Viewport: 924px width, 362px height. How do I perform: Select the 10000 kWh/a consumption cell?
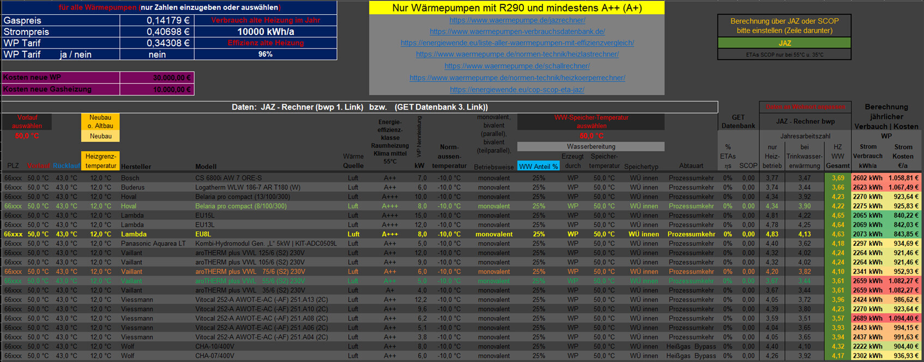point(265,32)
